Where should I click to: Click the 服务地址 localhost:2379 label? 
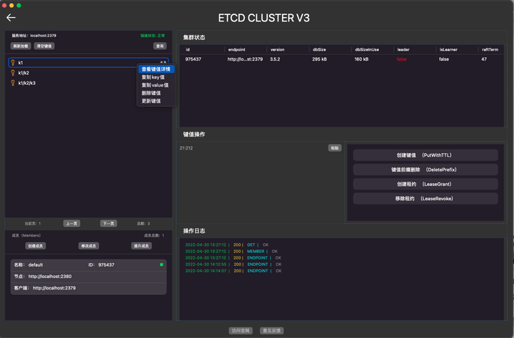tap(34, 36)
